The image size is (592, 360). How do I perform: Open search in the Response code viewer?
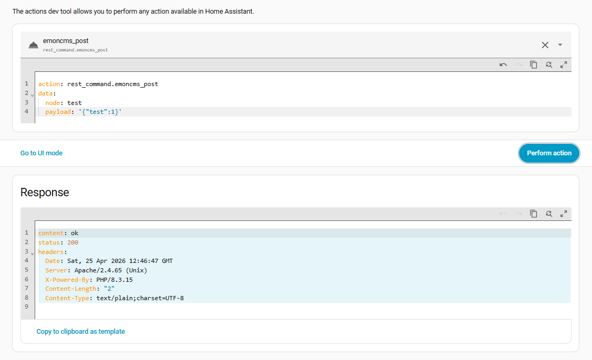[549, 214]
